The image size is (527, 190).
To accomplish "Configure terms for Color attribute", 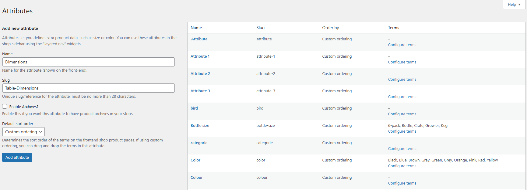I will click(402, 166).
